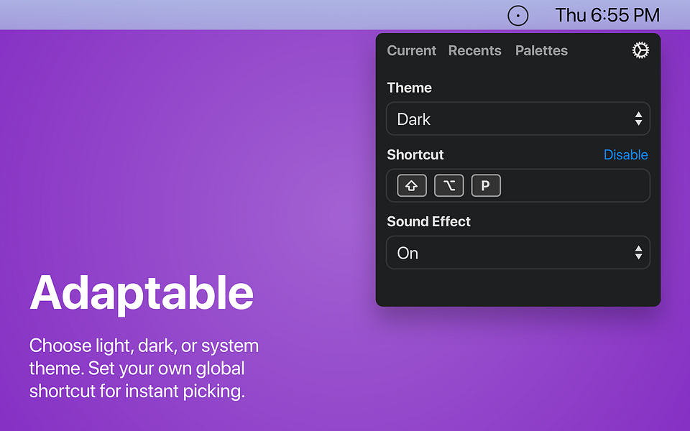Click the P key in the shortcut recorder

(486, 185)
